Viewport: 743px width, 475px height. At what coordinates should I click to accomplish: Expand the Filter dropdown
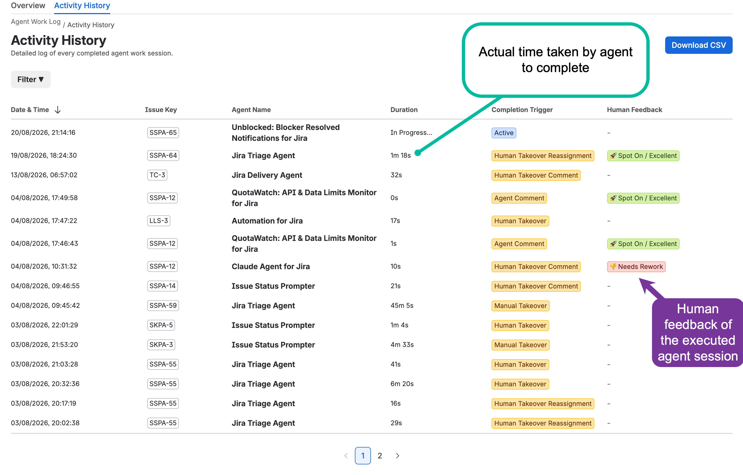(30, 80)
